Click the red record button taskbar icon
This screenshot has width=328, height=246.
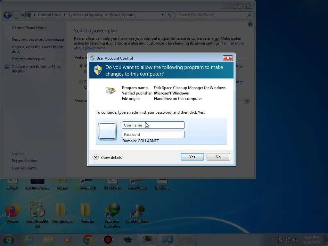pos(108,240)
